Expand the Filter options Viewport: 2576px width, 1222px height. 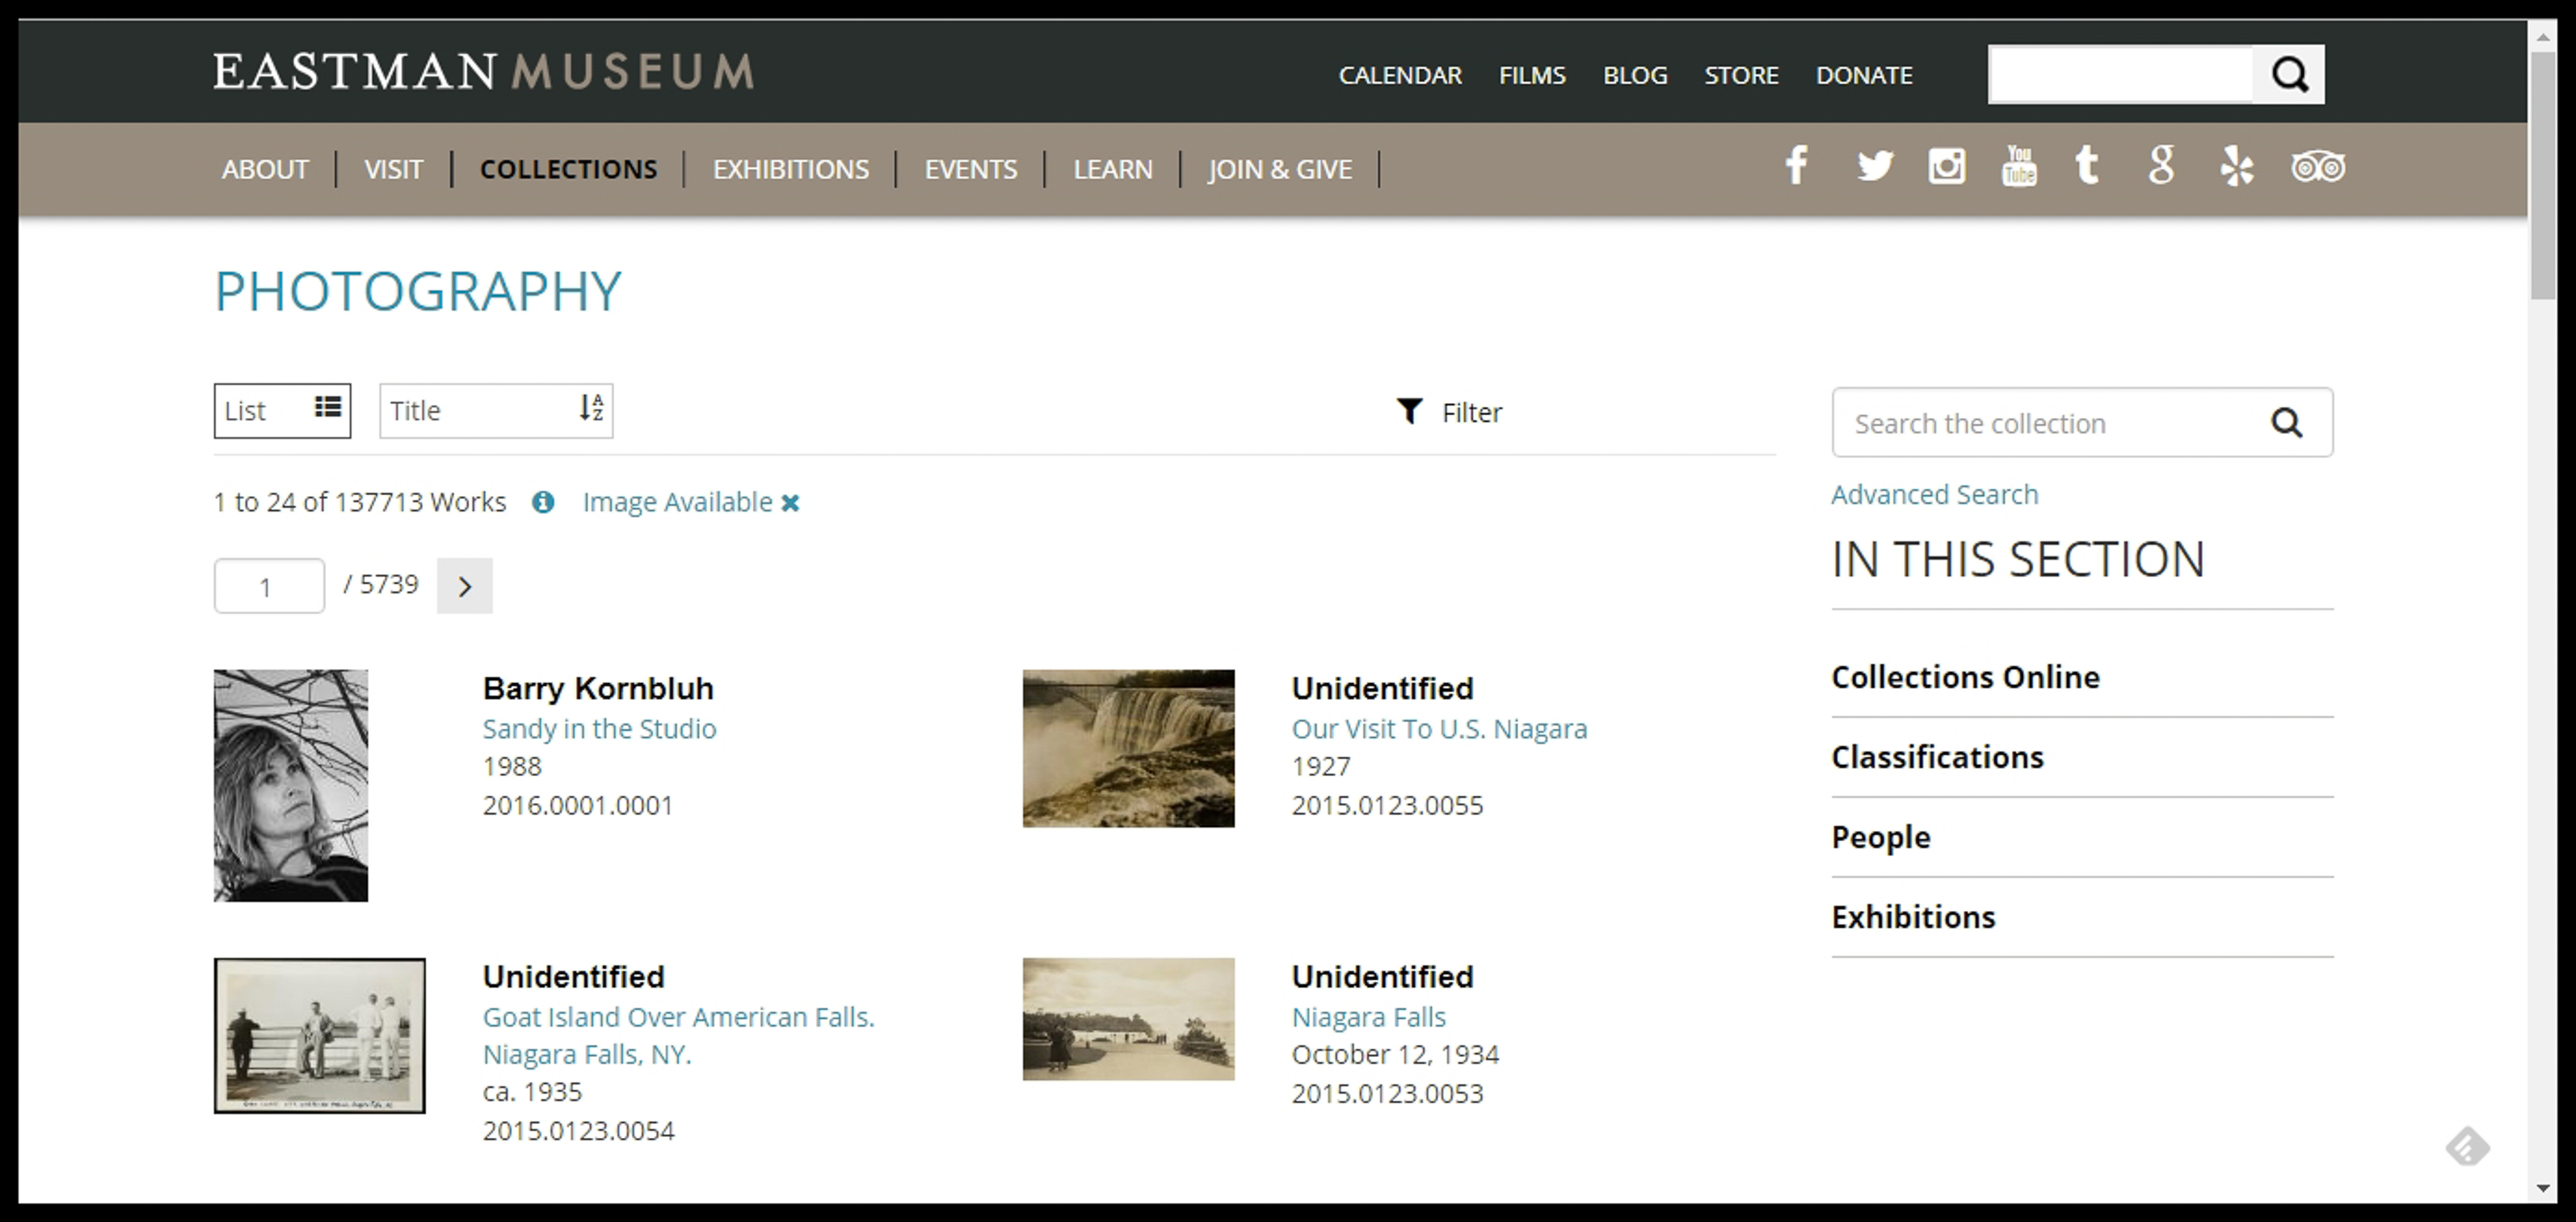pos(1449,412)
